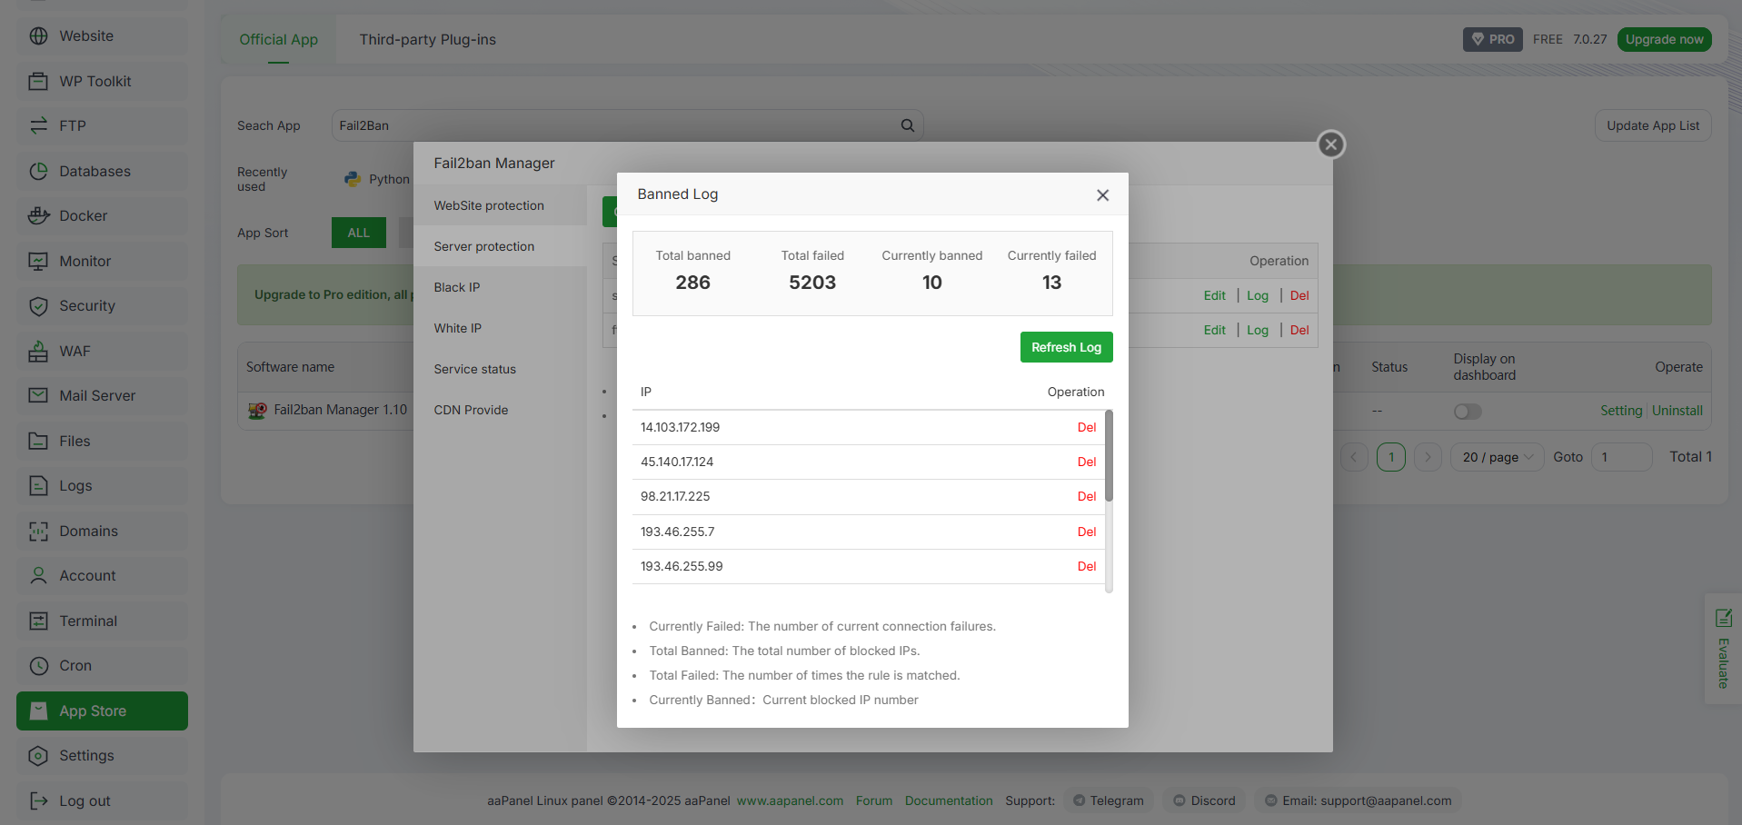The image size is (1742, 825).
Task: Open the Evaluate feedback icon
Action: 1723,619
